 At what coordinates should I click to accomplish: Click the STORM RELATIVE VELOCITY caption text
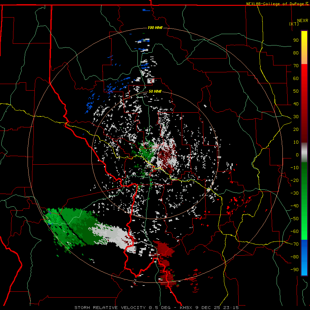click(110, 308)
